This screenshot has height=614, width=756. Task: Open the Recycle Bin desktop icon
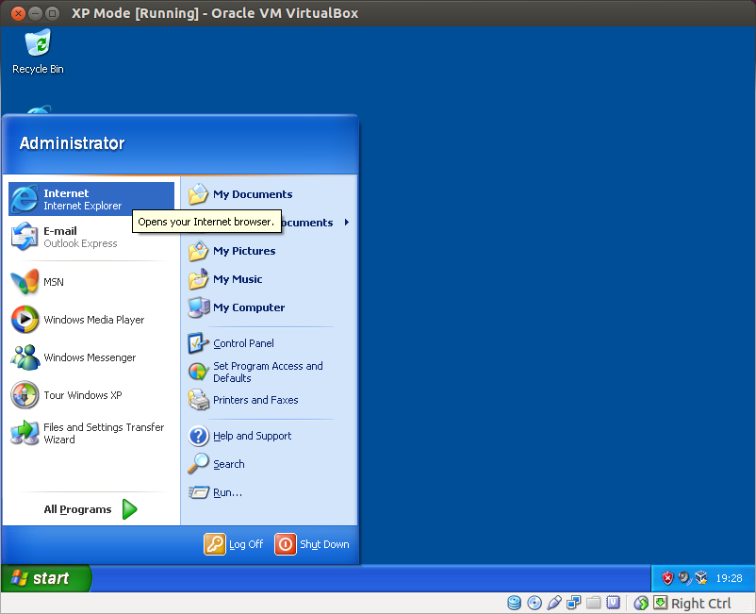[x=38, y=52]
